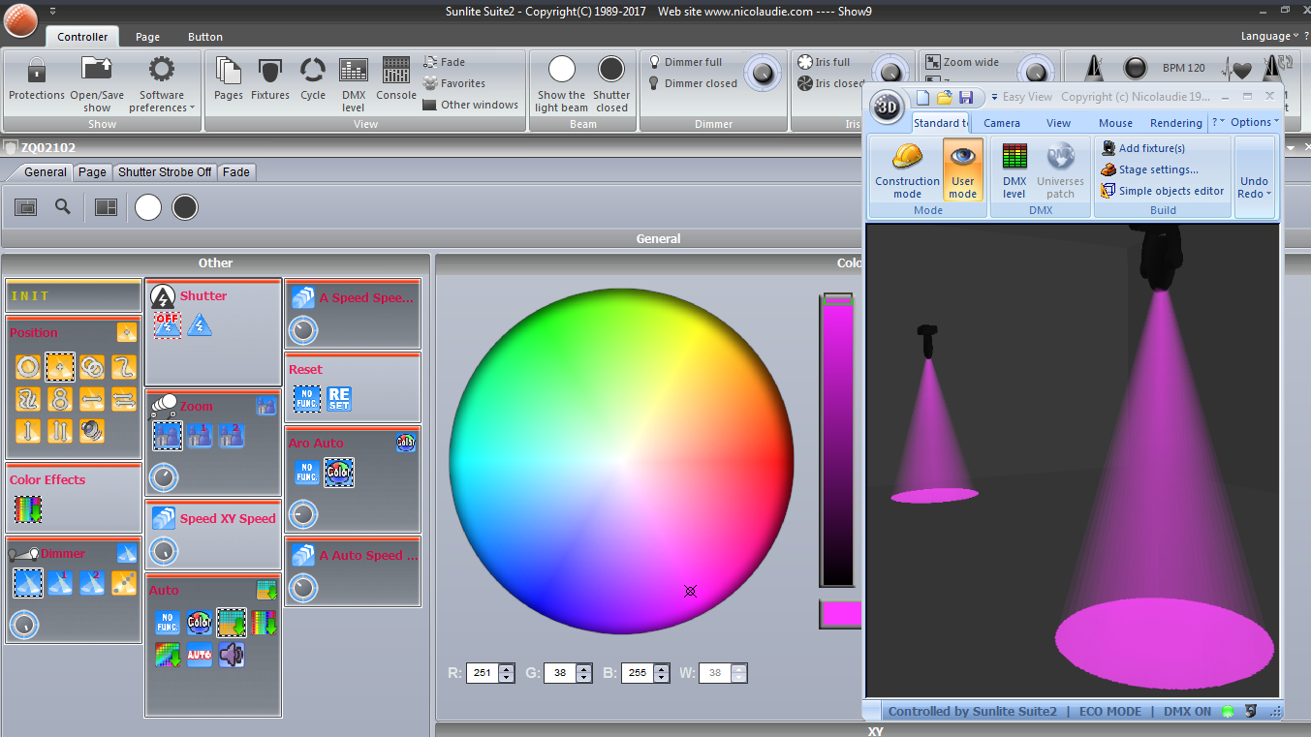1311x737 pixels.
Task: Click the G value input field
Action: [559, 673]
